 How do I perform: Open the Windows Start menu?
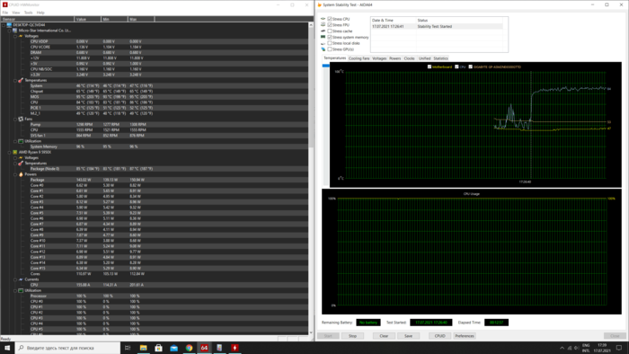click(7, 348)
